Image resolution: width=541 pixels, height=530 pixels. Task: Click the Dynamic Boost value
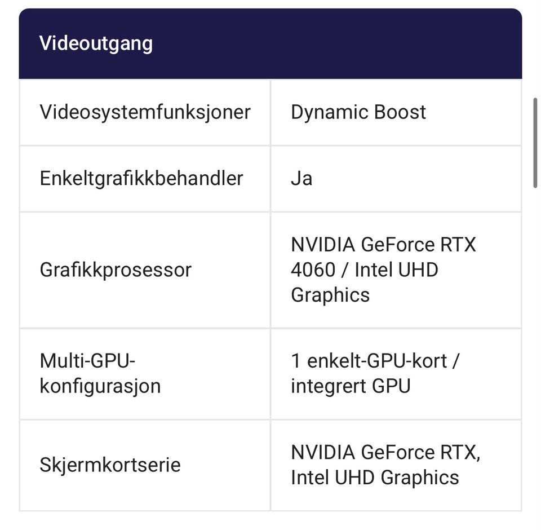[x=358, y=112]
